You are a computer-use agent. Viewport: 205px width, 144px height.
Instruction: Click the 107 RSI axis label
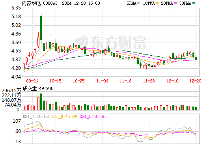17,121
